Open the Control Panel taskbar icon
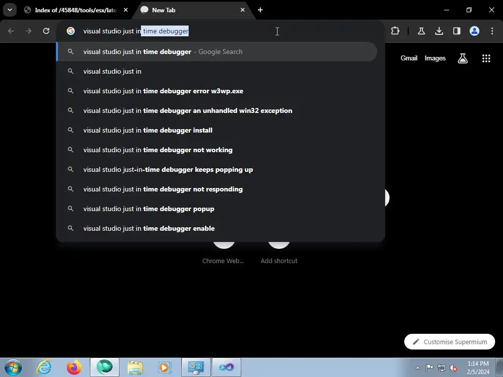Image resolution: width=503 pixels, height=377 pixels. (196, 367)
